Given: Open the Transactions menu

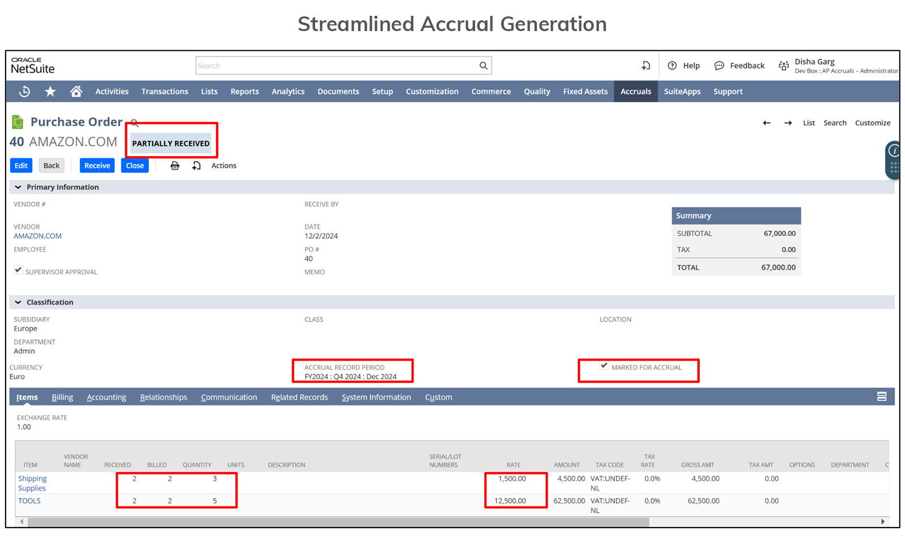Looking at the screenshot, I should click(165, 92).
